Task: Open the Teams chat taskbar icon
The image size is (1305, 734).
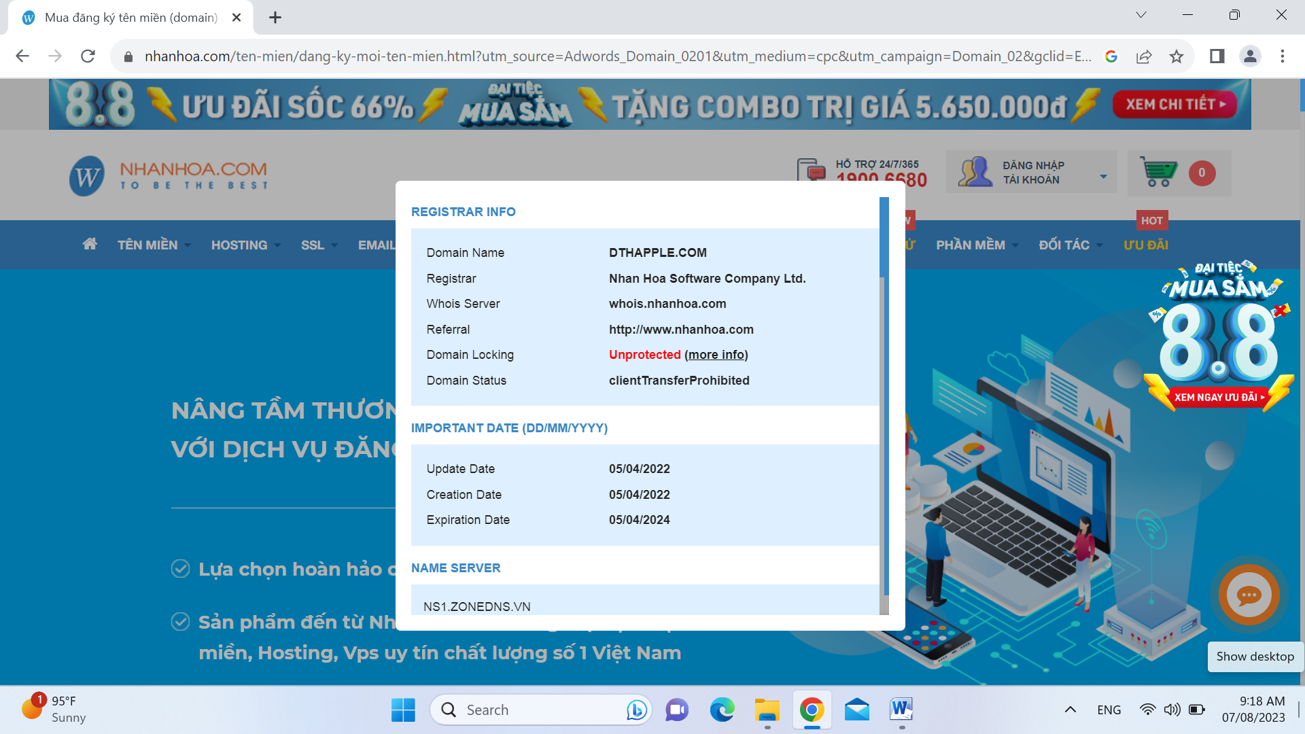Action: pyautogui.click(x=676, y=710)
